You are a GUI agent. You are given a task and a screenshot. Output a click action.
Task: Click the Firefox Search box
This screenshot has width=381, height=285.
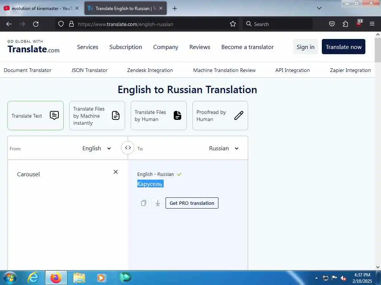278,24
